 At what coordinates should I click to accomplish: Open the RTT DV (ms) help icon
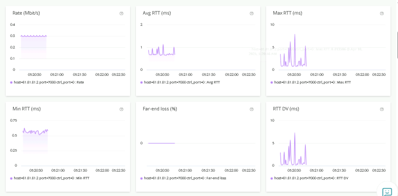[382, 109]
